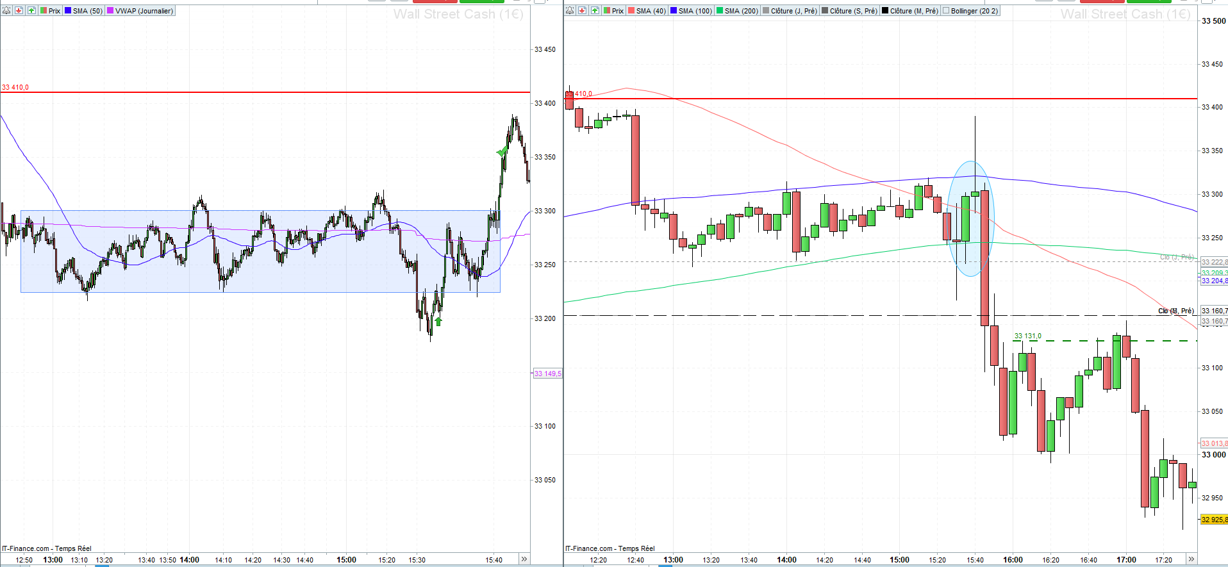Image resolution: width=1228 pixels, height=567 pixels.
Task: Open the SMA (200) indicator settings
Action: point(738,11)
